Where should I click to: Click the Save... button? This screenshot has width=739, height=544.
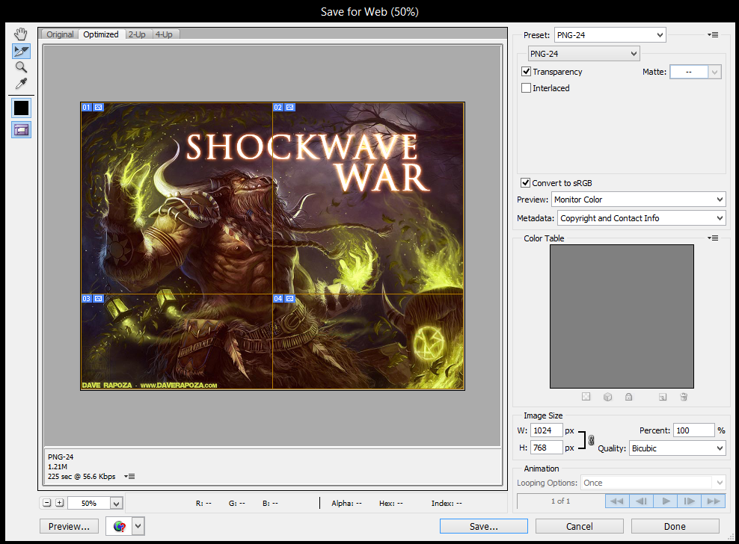point(483,526)
